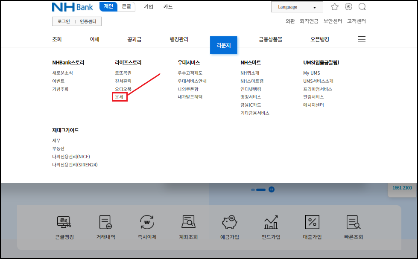Open the 인터넷뱅킹 link under NH스마트
Image resolution: width=418 pixels, height=259 pixels.
(x=251, y=89)
